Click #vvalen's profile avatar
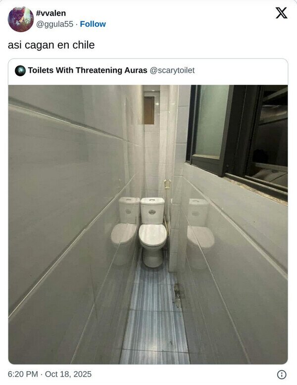The width and height of the screenshot is (297, 385). (21, 19)
